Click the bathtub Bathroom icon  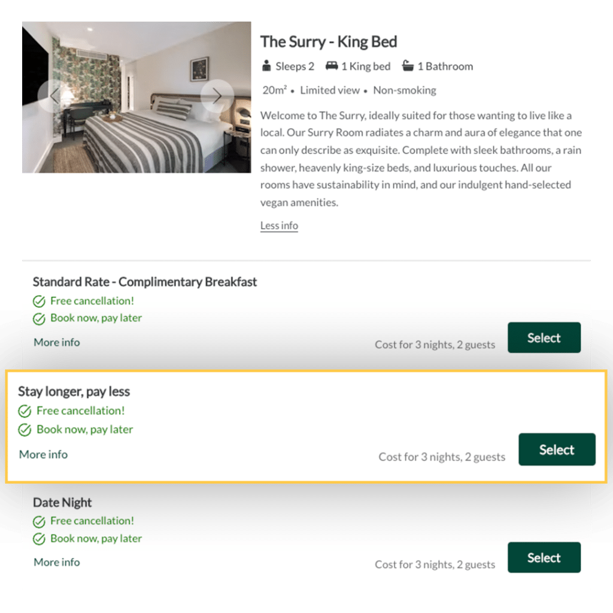(408, 66)
